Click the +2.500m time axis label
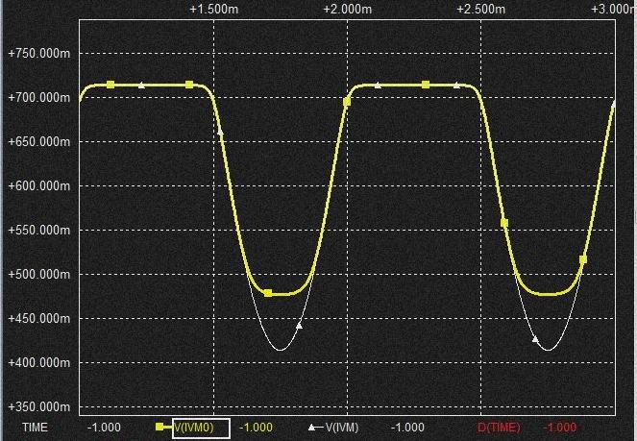Screen dimensions: 637x441 [x=480, y=9]
